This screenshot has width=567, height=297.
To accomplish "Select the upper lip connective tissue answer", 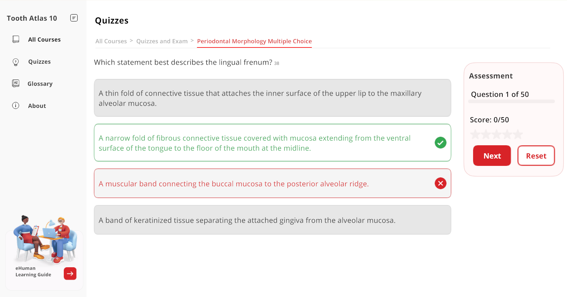I will [x=272, y=98].
